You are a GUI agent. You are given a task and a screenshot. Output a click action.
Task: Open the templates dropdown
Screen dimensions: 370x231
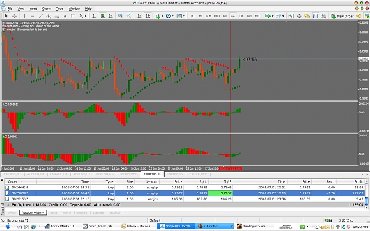coord(181,16)
